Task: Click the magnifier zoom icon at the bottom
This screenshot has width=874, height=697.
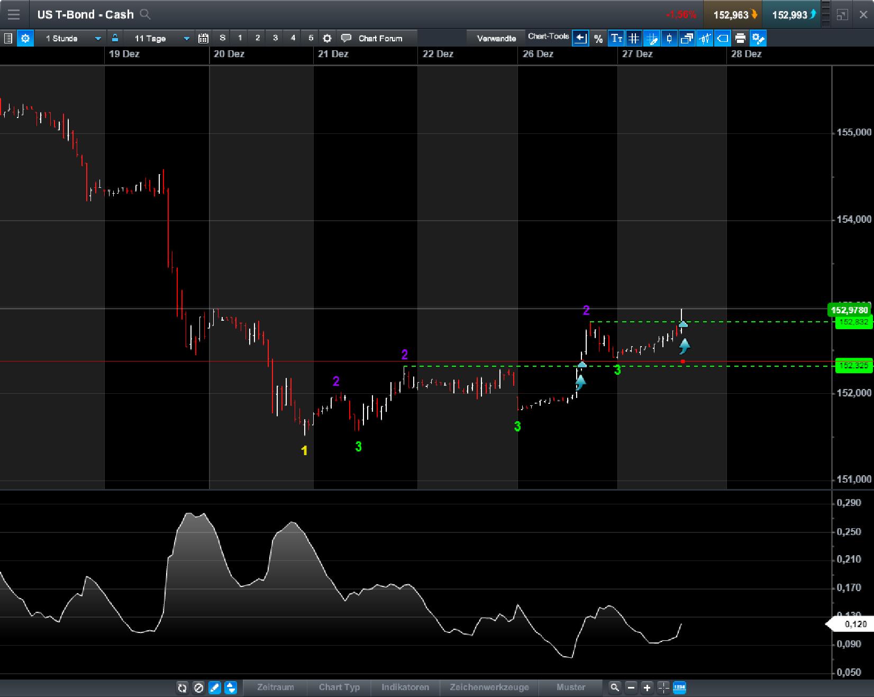Action: (x=615, y=688)
